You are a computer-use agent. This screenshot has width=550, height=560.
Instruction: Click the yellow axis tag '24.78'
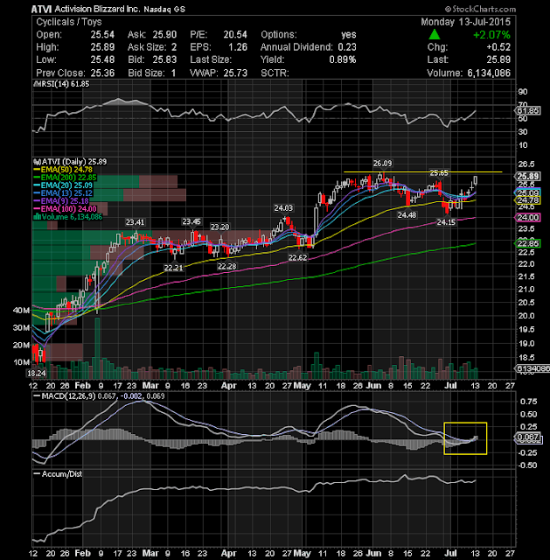tap(528, 200)
